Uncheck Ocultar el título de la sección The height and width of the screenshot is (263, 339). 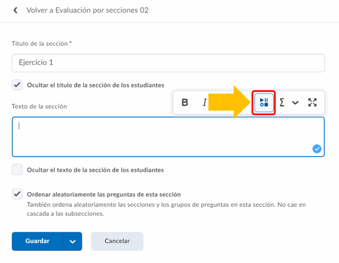pyautogui.click(x=17, y=85)
